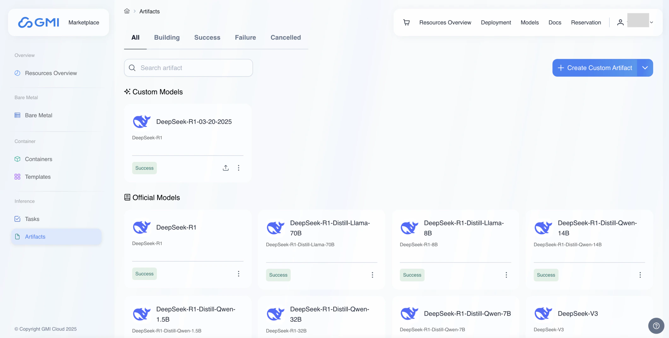Viewport: 669px width, 338px height.
Task: Click the DeepSeek-R1-Distill-Qwen-7B title
Action: coord(467,313)
